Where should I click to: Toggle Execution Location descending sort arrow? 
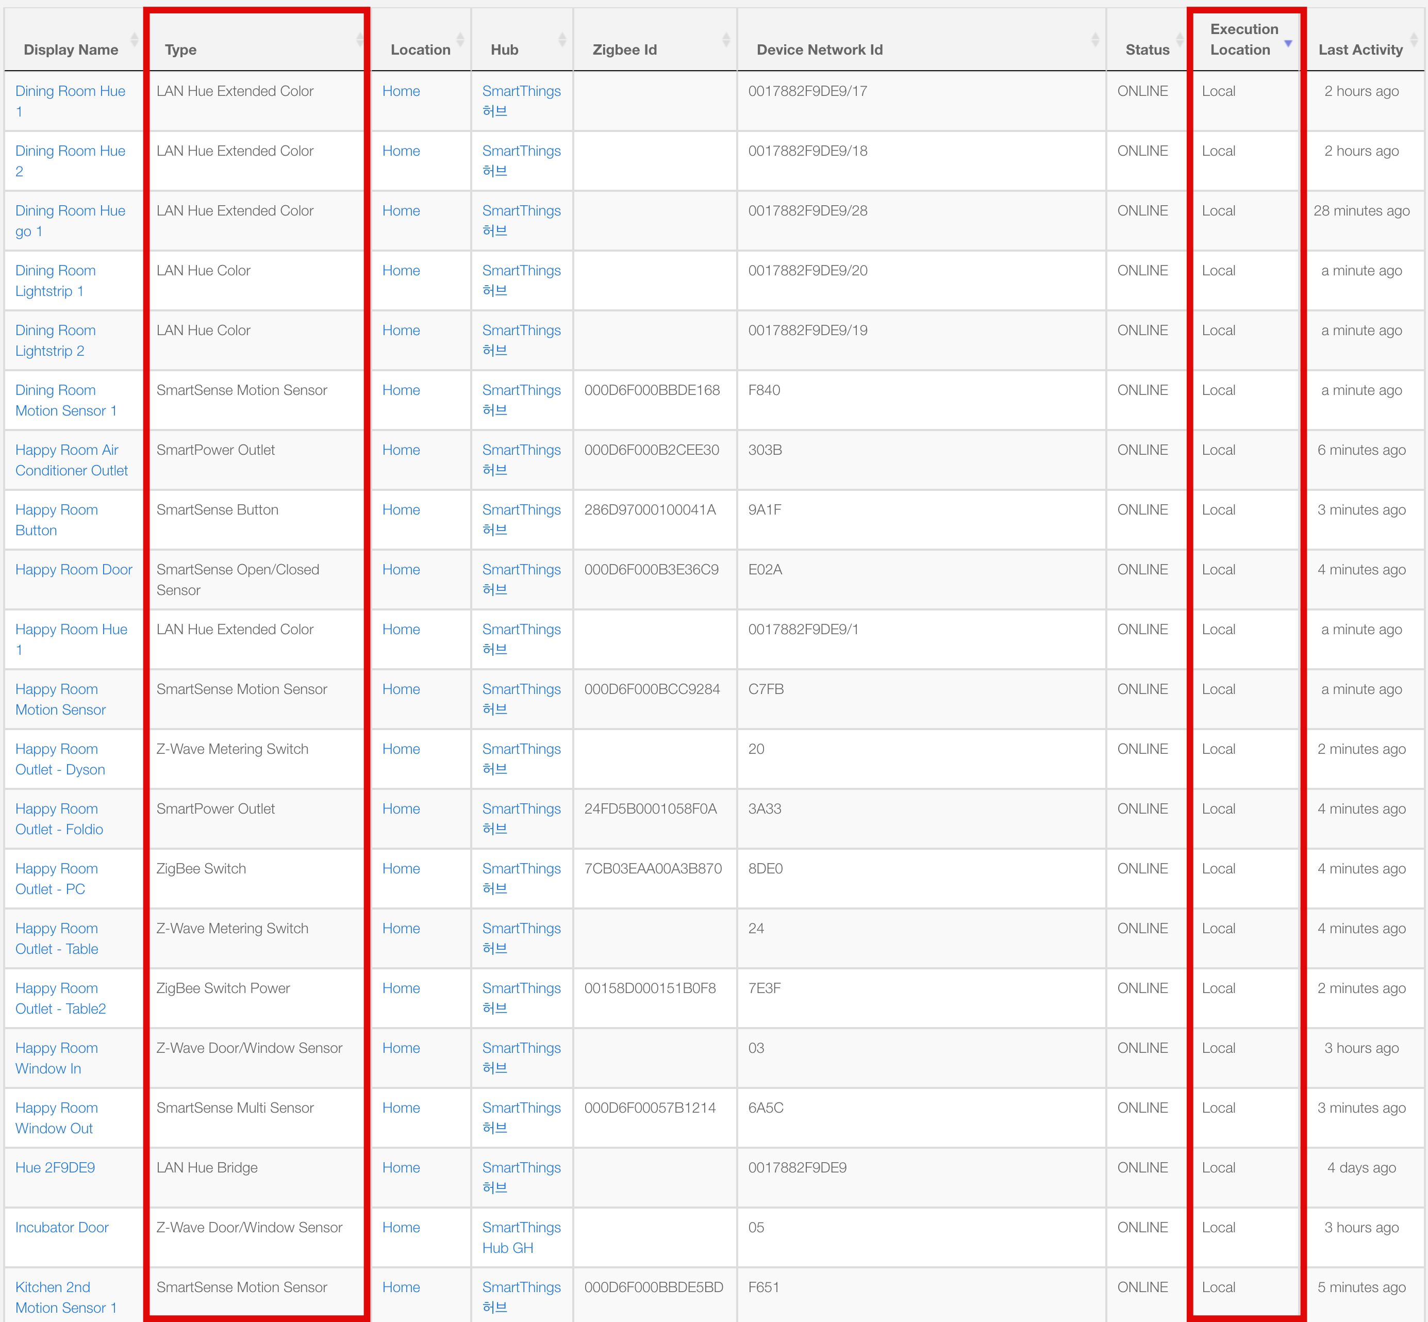click(1288, 44)
